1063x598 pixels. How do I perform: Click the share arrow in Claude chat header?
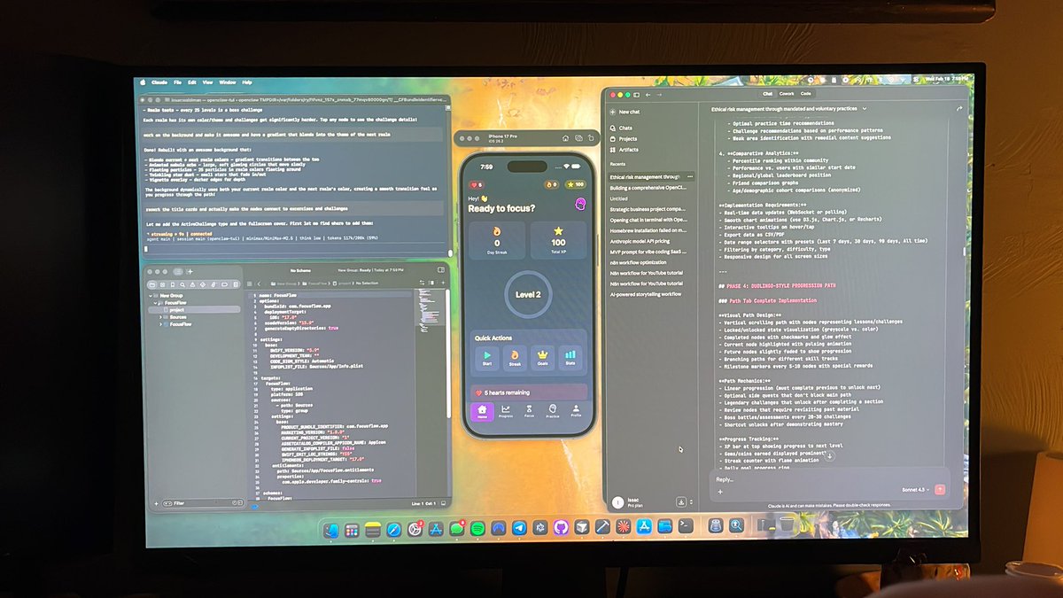(x=959, y=108)
